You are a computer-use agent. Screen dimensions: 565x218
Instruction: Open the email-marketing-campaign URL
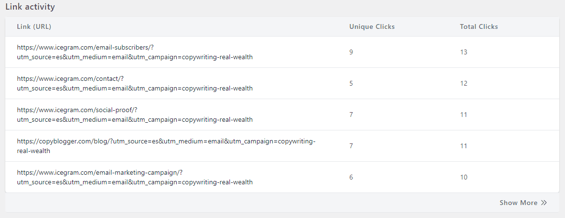click(x=135, y=177)
